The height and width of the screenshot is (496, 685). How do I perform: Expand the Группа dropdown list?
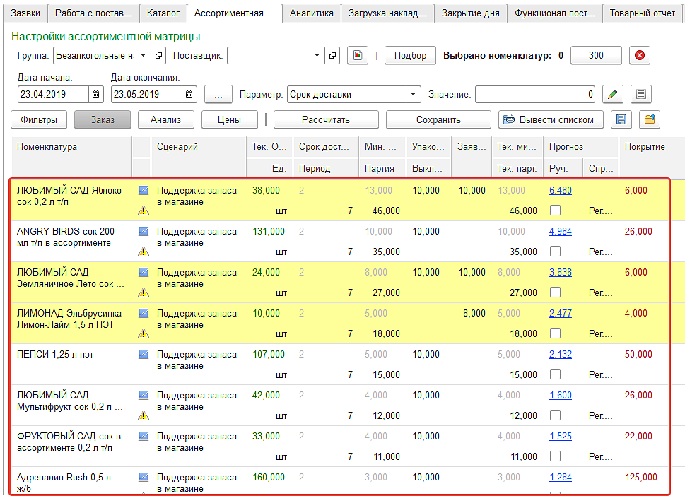point(144,55)
